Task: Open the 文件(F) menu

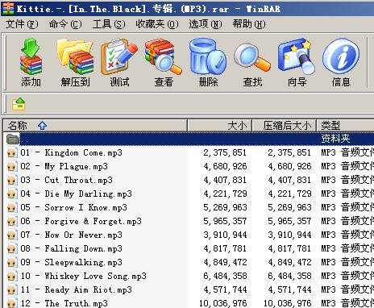Action: [22, 24]
